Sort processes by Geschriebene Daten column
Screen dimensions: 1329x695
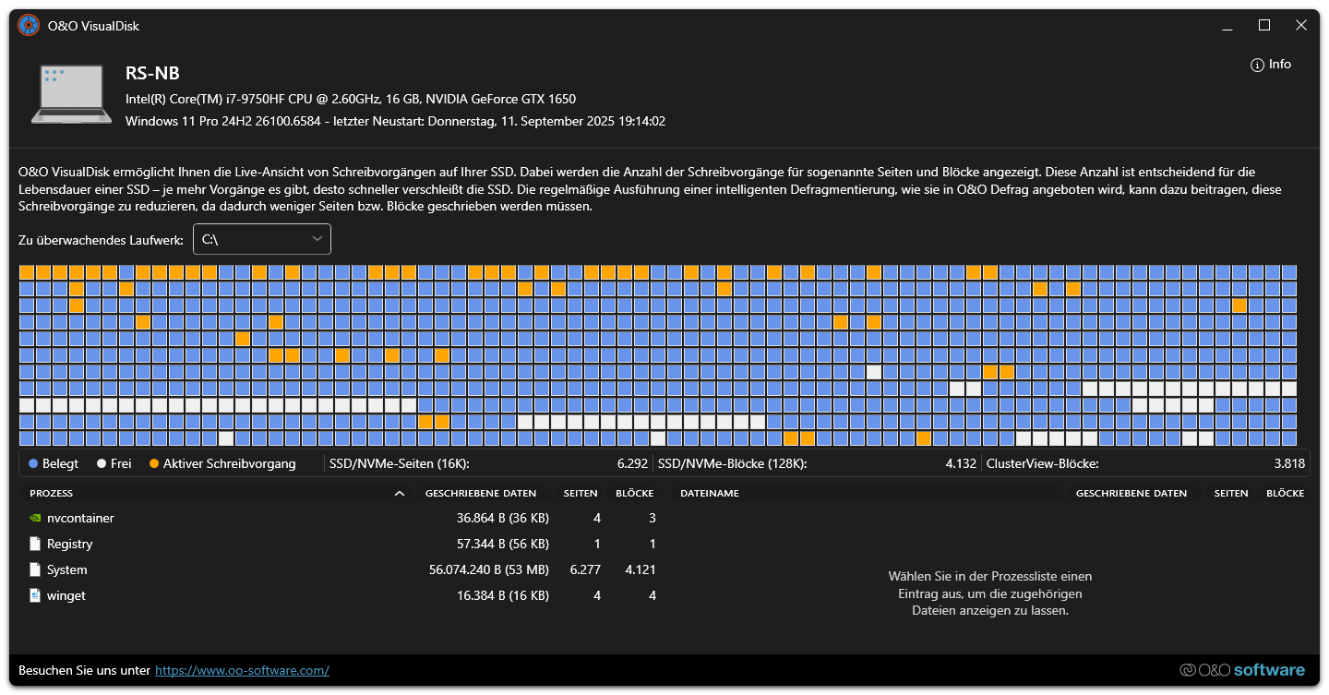click(x=481, y=494)
